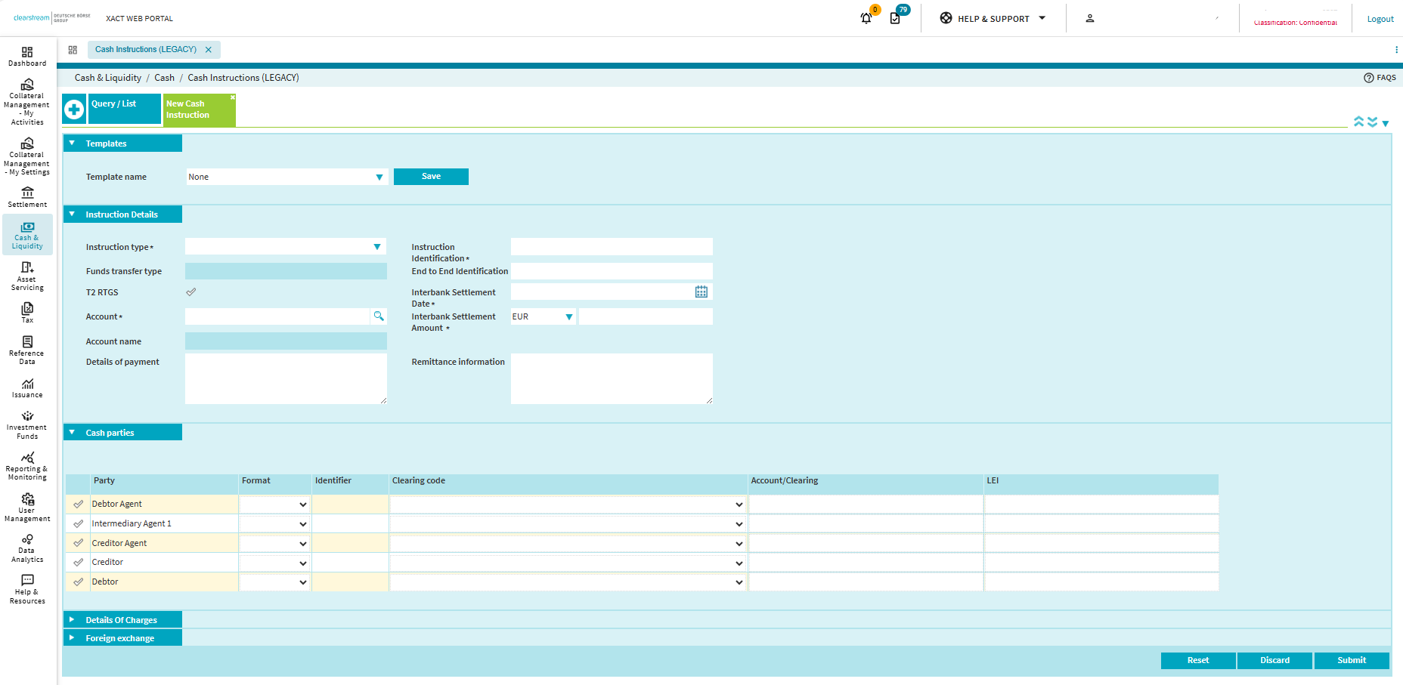1403x685 pixels.
Task: Open the Cash & Liquidity breadcrumb link
Action: (x=107, y=77)
